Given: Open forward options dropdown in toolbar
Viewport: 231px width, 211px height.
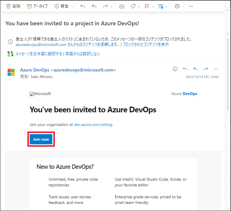Looking at the screenshot, I should [x=111, y=6].
